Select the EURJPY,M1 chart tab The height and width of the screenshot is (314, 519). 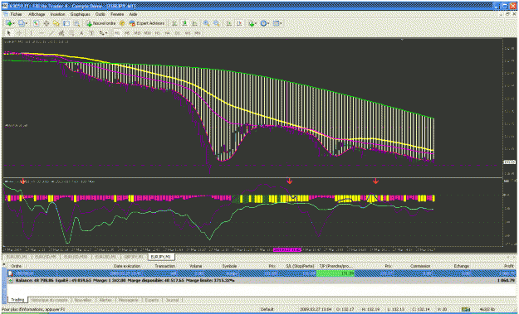point(161,257)
